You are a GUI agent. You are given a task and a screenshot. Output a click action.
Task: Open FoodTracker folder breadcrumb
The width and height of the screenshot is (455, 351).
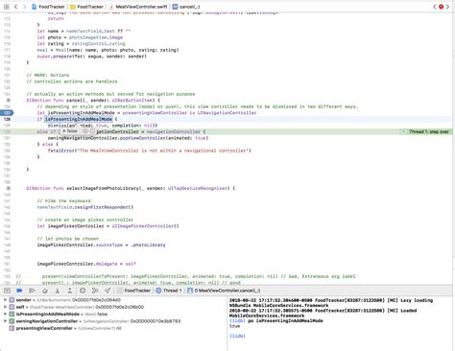click(x=86, y=7)
